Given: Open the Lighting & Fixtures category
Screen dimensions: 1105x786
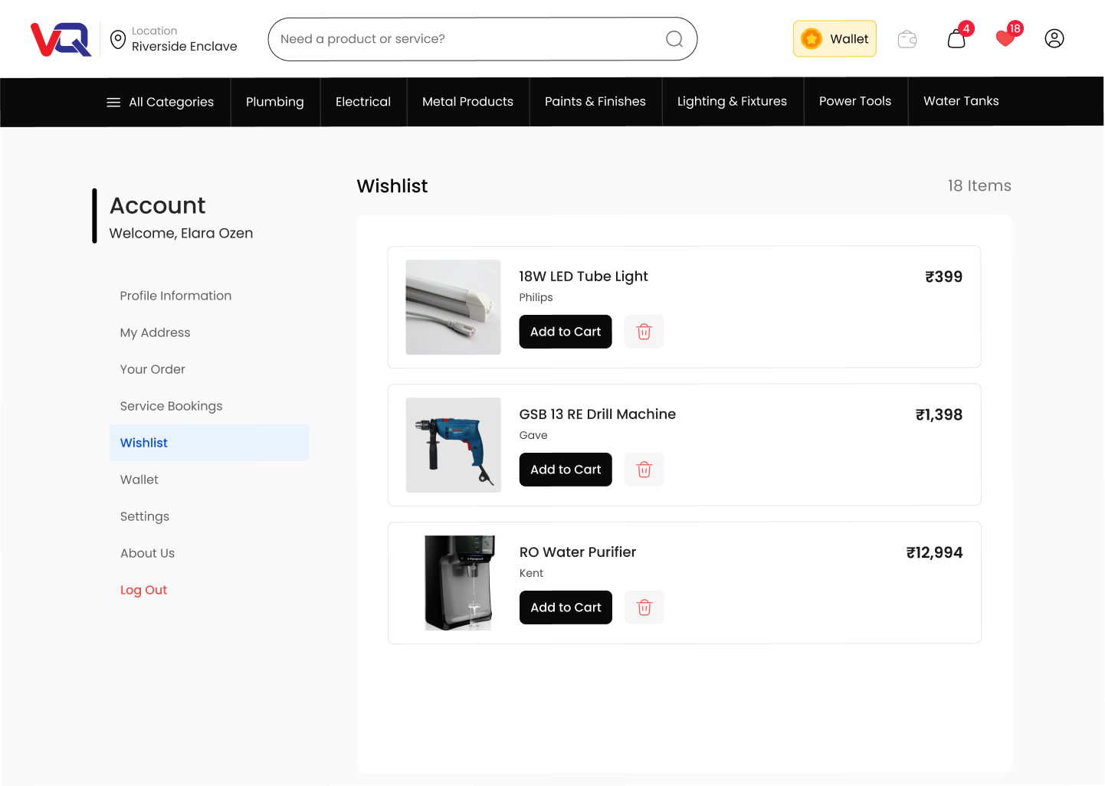Looking at the screenshot, I should pos(732,102).
